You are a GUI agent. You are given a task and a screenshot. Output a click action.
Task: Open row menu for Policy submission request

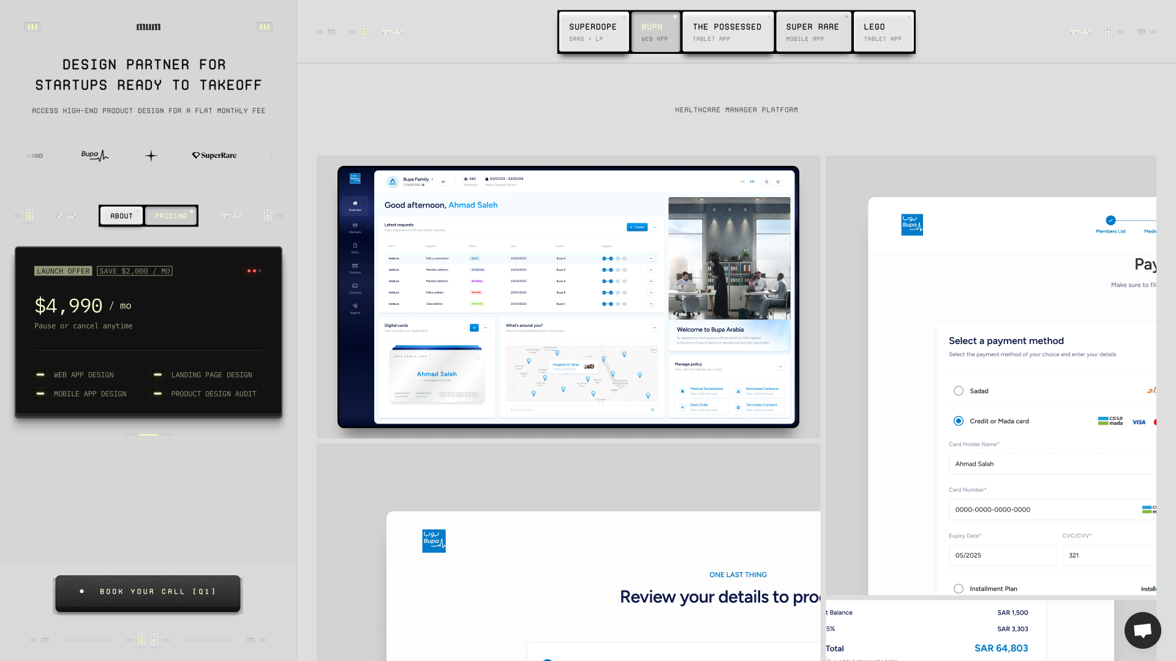(x=651, y=258)
